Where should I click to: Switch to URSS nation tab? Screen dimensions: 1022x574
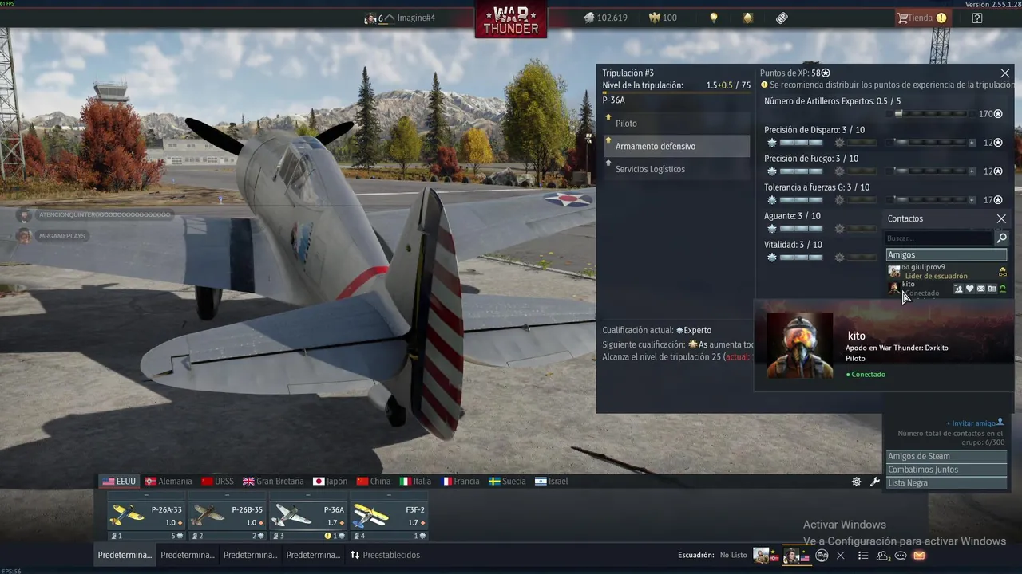[217, 482]
